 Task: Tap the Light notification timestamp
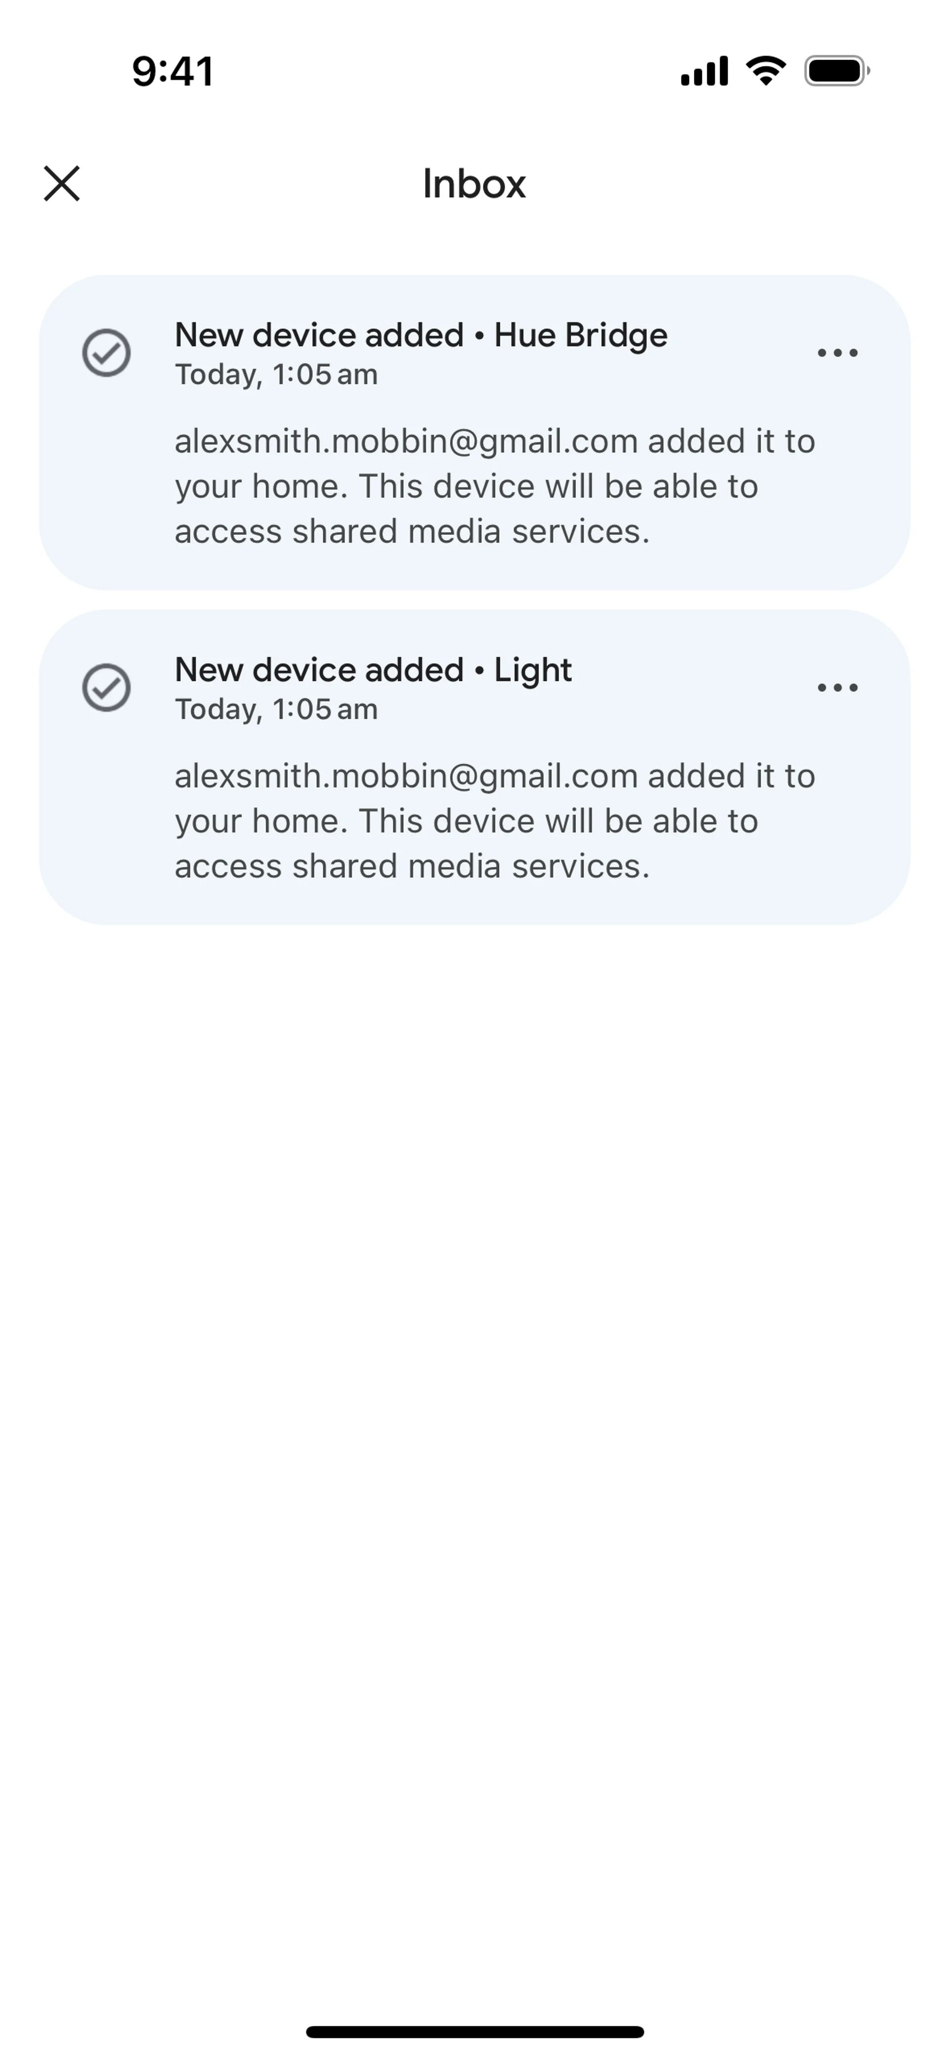pyautogui.click(x=276, y=709)
